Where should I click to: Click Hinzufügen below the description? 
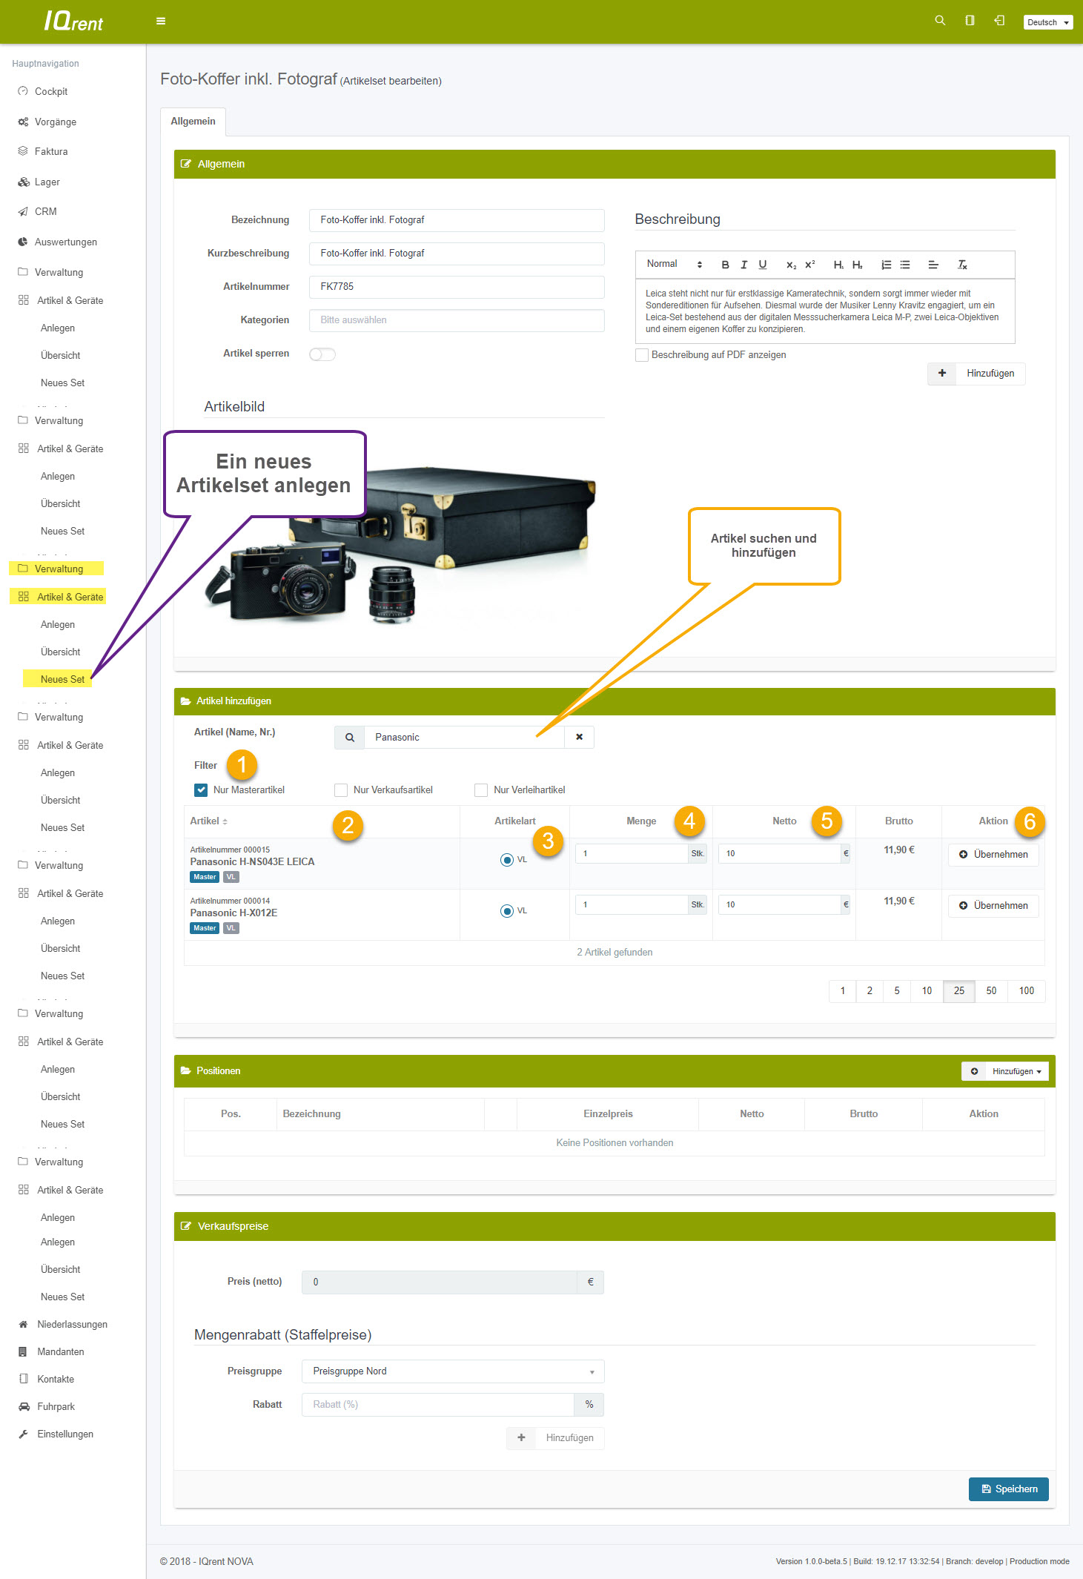coord(976,374)
